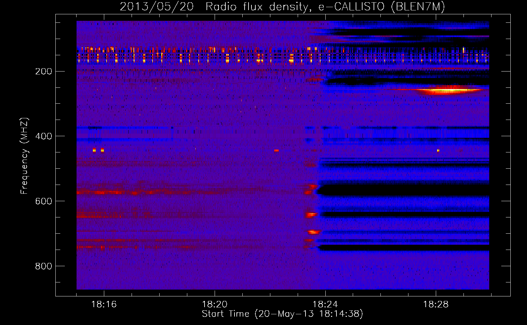Screen dimensions: 527x325
Task: Click the 400 frequency tick label
Action: point(44,136)
